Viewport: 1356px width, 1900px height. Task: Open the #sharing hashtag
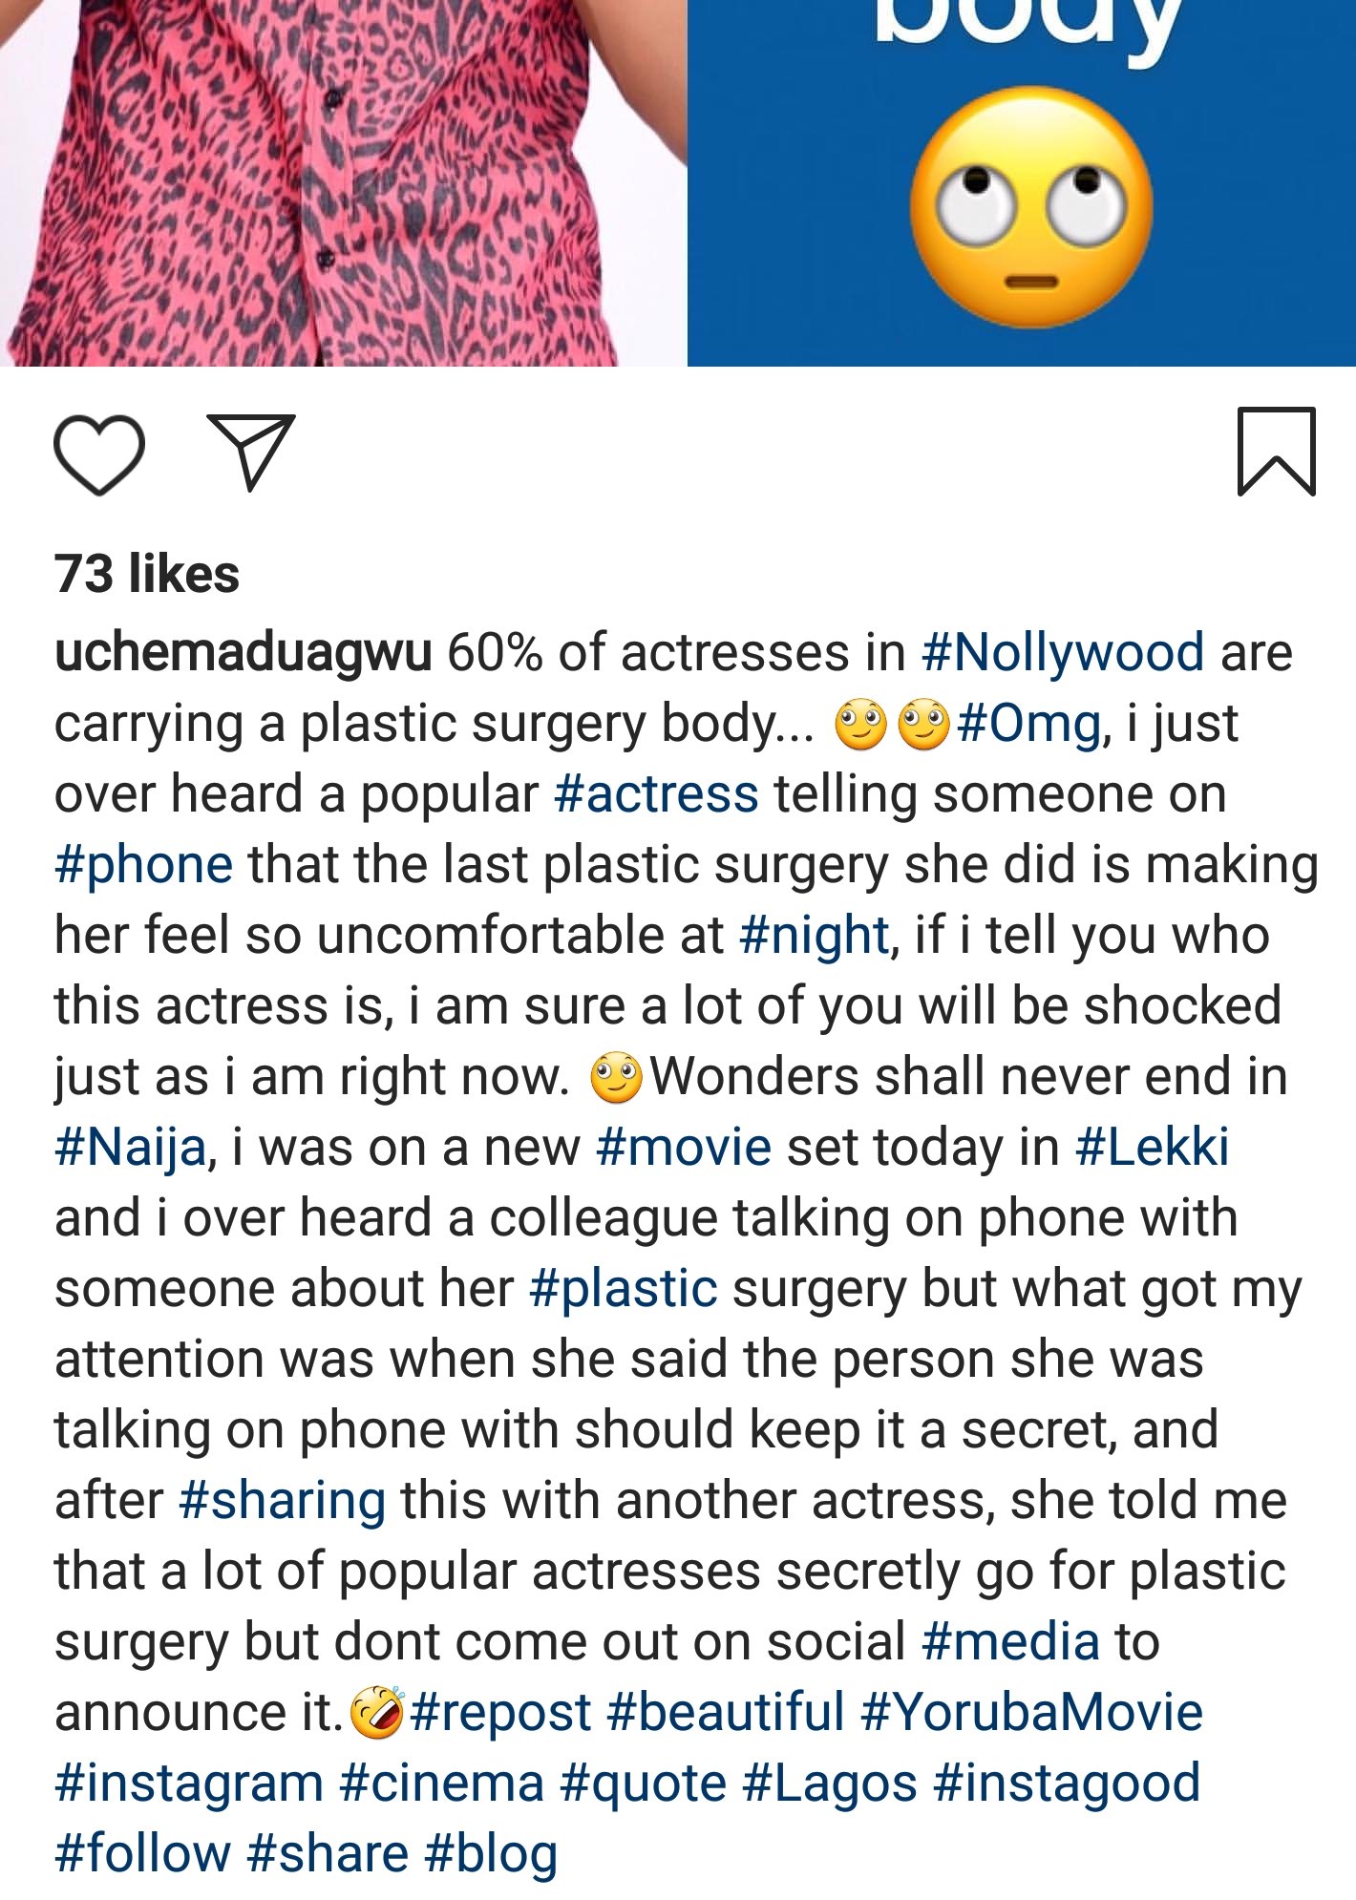[282, 1501]
